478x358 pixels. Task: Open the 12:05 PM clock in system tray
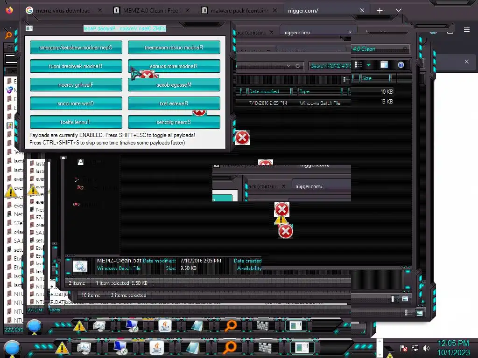pos(453,348)
